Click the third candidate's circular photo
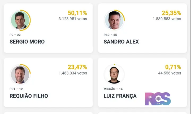Viewport: 191px width, 114px height. (x=20, y=74)
